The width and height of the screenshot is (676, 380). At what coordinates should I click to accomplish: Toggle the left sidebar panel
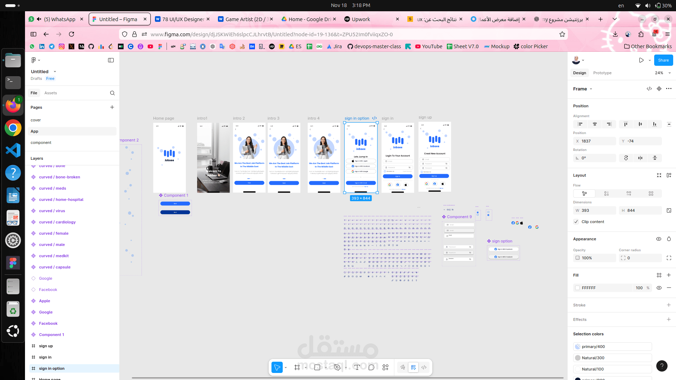[x=111, y=60]
